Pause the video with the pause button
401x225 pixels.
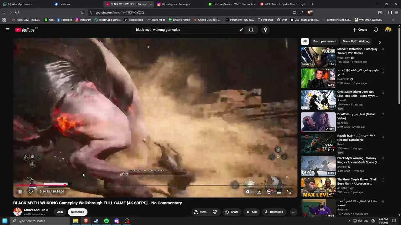(20, 192)
